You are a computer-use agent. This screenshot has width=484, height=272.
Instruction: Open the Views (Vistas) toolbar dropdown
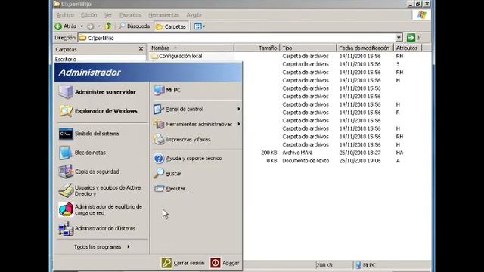click(x=200, y=26)
